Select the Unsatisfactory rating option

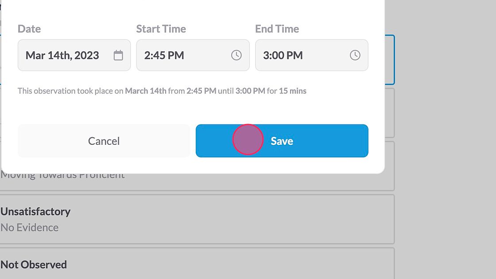[197, 219]
